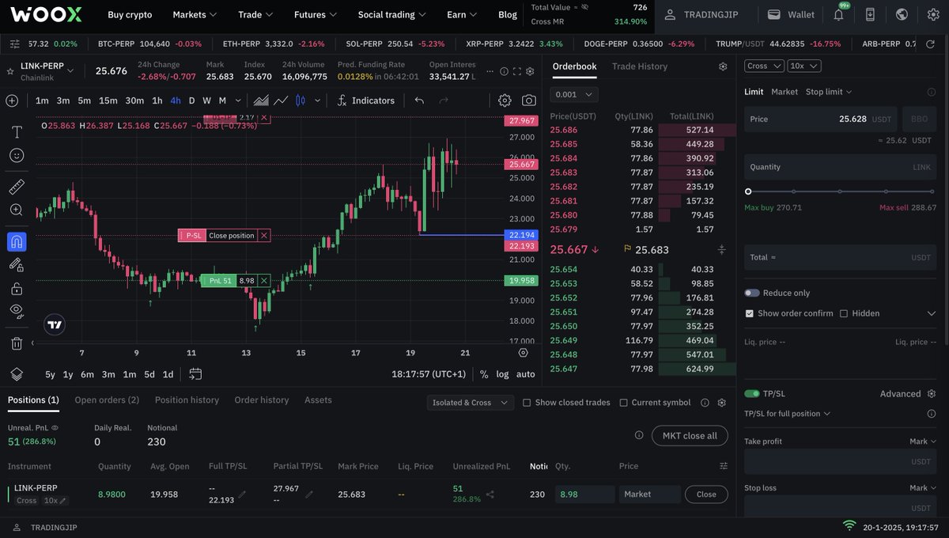Select the line chart style icon
949x538 pixels.
click(281, 100)
